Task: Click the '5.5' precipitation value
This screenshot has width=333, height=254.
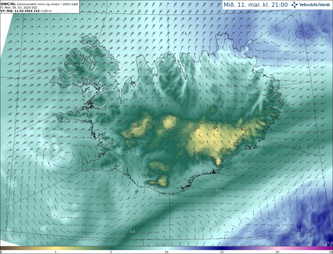Action: [x=219, y=191]
